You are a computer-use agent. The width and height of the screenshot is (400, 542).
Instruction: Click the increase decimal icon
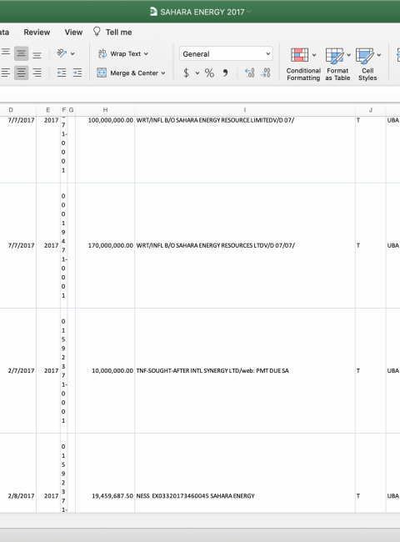pyautogui.click(x=249, y=73)
